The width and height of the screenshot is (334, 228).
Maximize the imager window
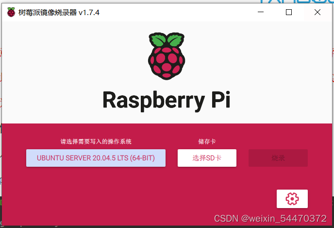289,12
